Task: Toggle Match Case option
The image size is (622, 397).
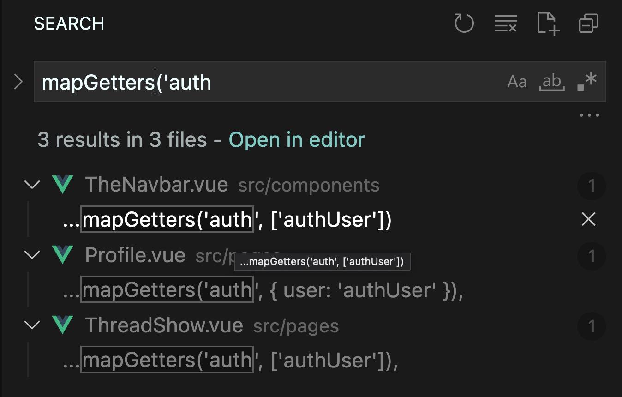Action: point(517,82)
